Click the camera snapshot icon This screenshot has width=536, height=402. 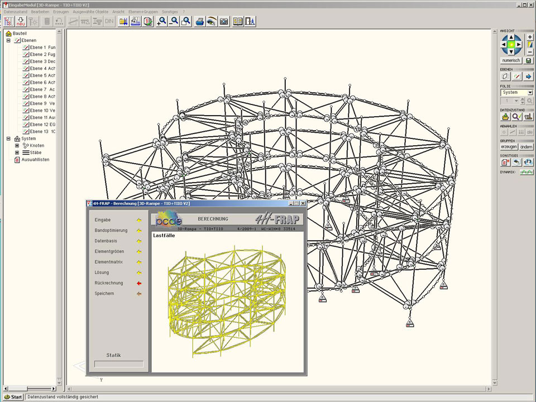tap(224, 21)
